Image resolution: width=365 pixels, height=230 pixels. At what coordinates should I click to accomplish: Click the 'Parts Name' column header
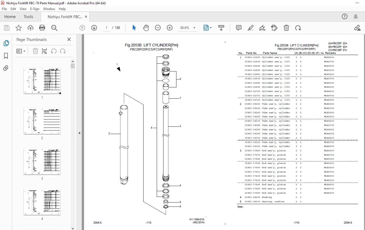pyautogui.click(x=270, y=53)
